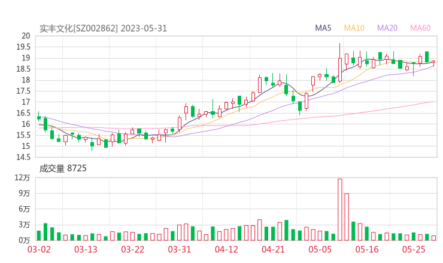Click the tallest red volume bar
Viewport: 443px width, 263px height.
(x=340, y=209)
